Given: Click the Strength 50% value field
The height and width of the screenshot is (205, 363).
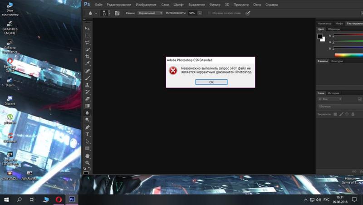Looking at the screenshot, I should pos(193,13).
